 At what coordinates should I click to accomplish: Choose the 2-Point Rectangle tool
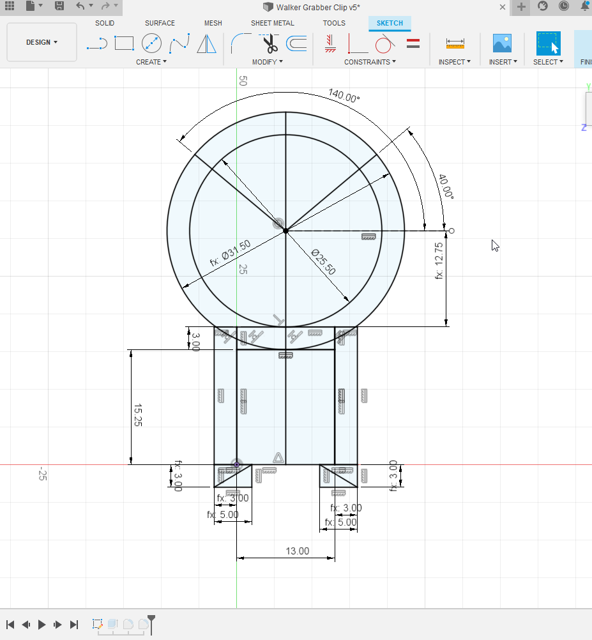point(124,43)
